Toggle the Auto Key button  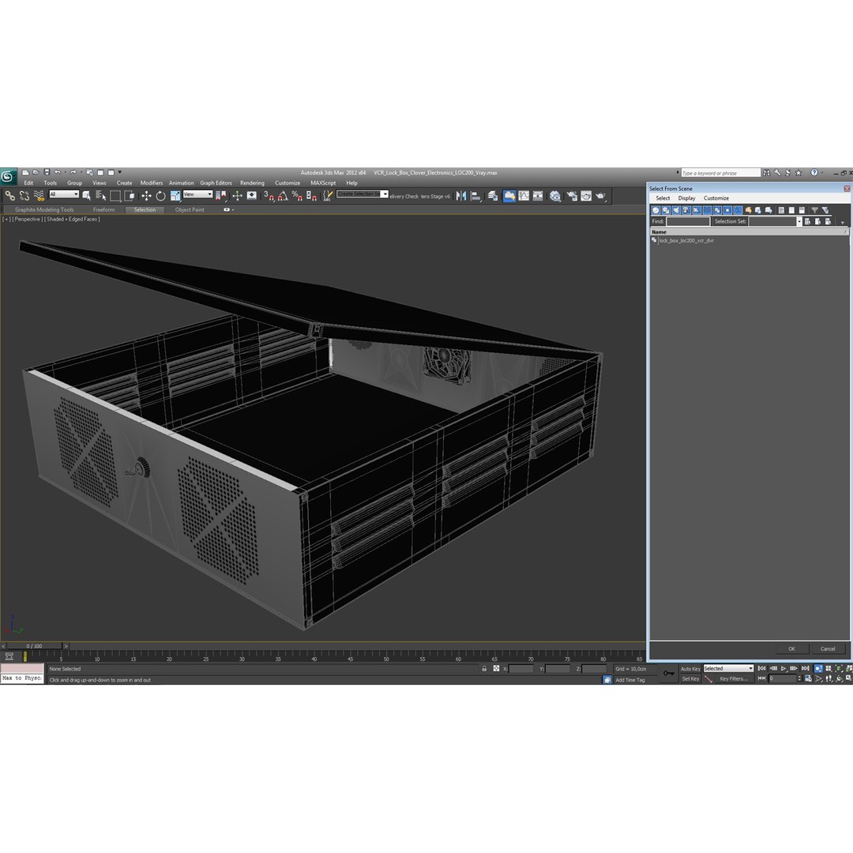690,669
